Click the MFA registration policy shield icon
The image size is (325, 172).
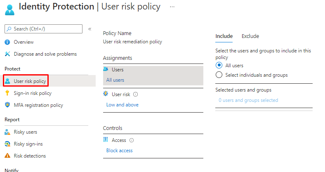[x=7, y=105]
